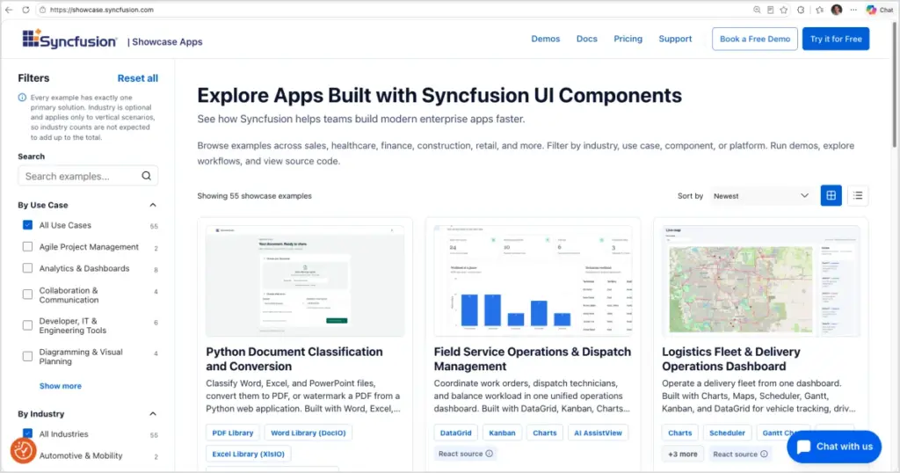Select the Scheduler tag
This screenshot has width=900, height=473.
(x=727, y=433)
